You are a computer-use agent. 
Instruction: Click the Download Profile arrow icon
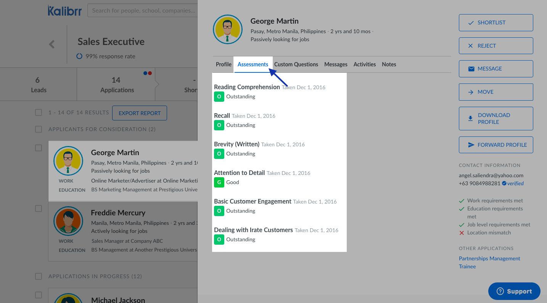pos(470,119)
